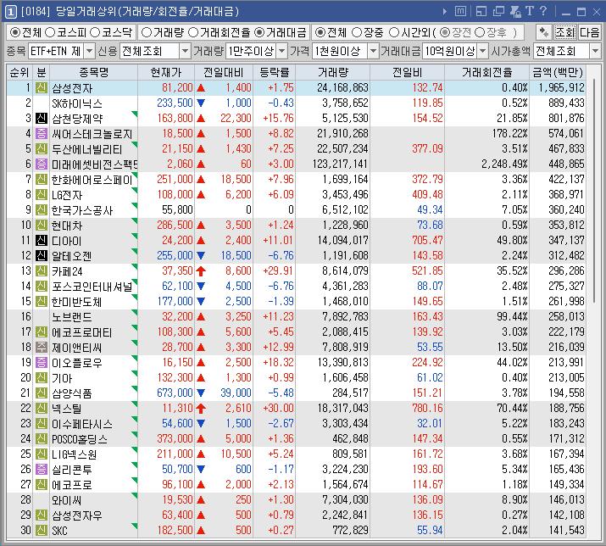The height and width of the screenshot is (546, 606).
Task: Open help with the question mark icon
Action: (x=543, y=11)
